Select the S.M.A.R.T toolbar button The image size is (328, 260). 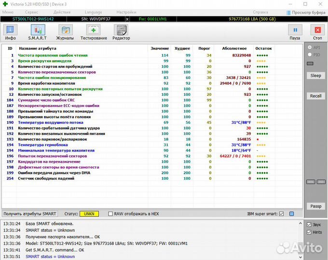click(x=37, y=32)
